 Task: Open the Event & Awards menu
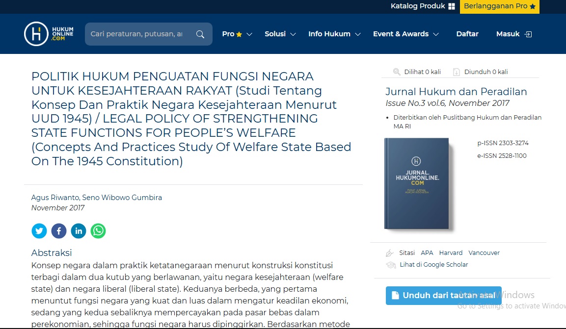[405, 34]
